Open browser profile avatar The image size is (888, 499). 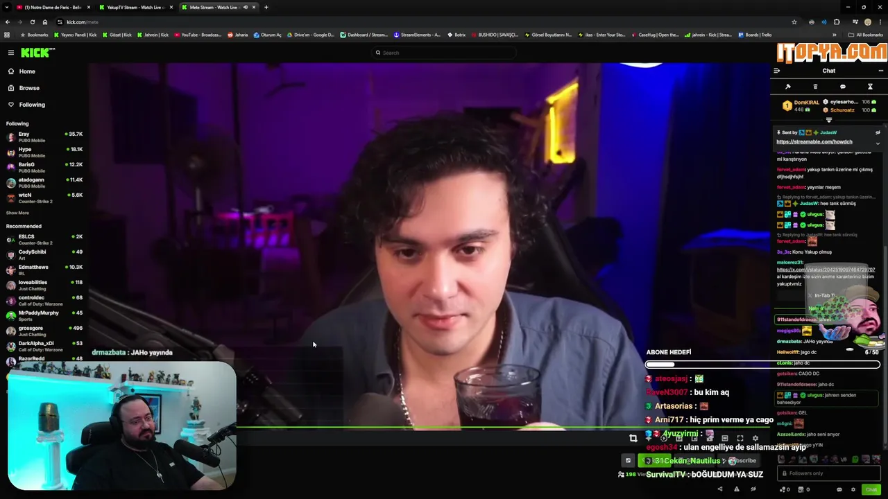[x=868, y=22]
